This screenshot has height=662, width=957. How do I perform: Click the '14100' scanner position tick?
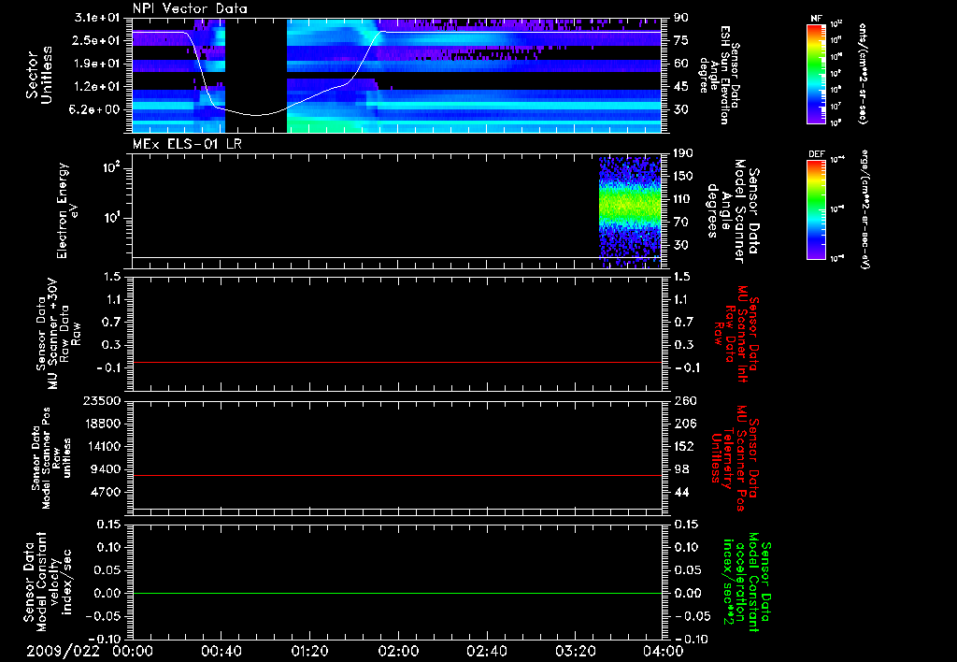(x=102, y=446)
